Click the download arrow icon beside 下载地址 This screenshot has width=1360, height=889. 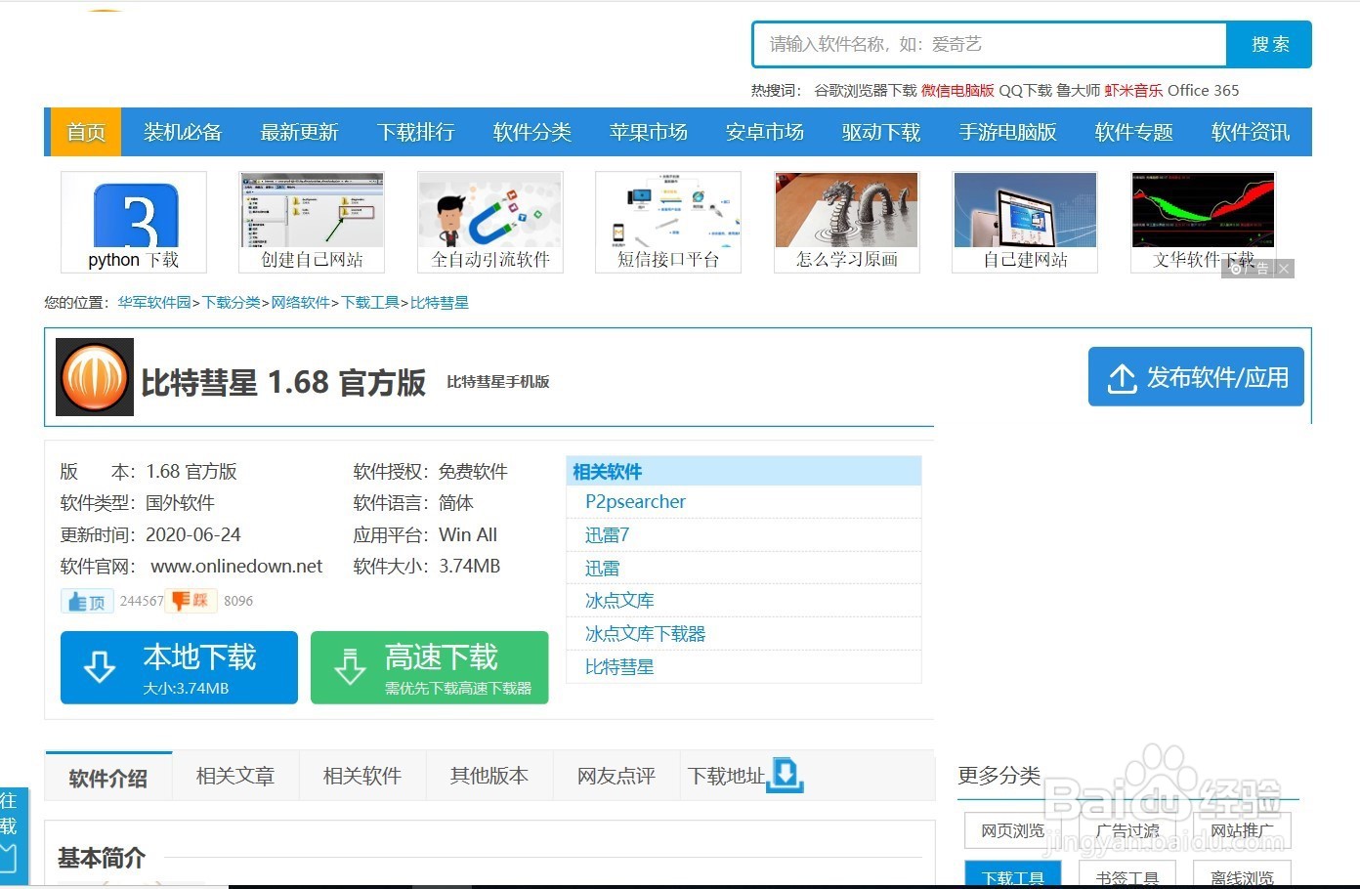pos(786,775)
